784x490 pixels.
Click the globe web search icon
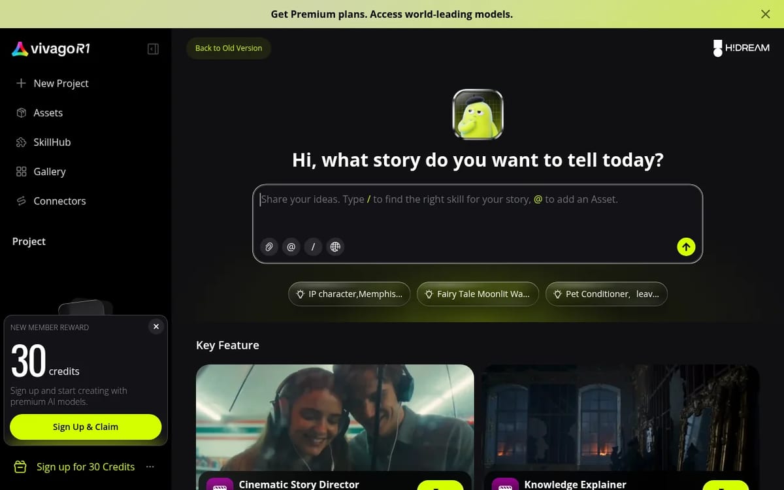[x=336, y=247]
